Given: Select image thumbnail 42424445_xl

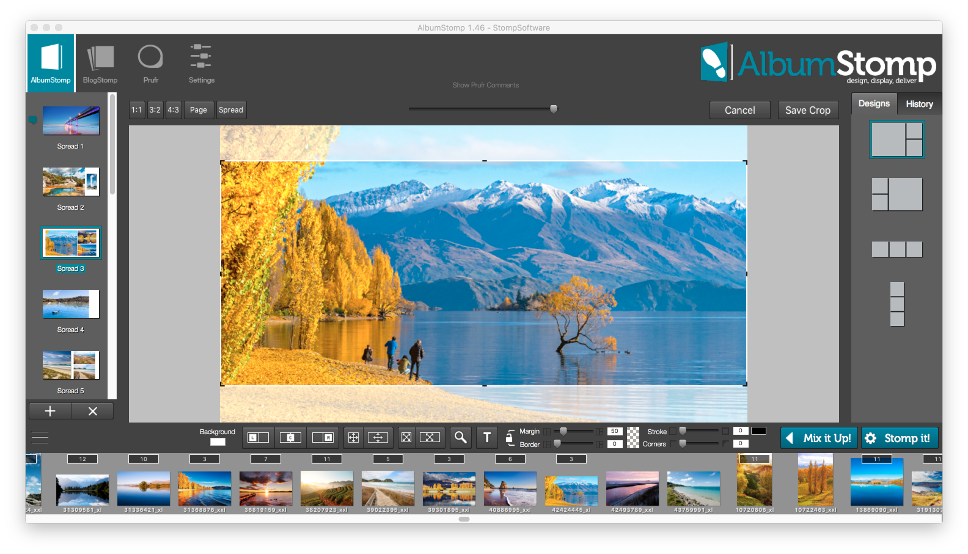Looking at the screenshot, I should click(x=571, y=491).
